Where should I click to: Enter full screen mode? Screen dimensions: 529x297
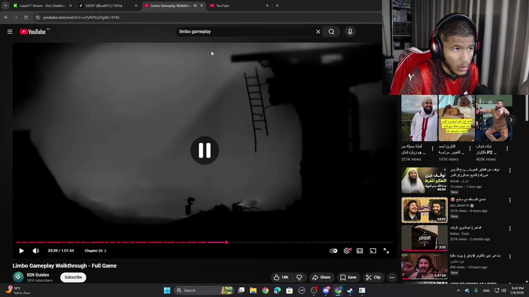point(386,251)
